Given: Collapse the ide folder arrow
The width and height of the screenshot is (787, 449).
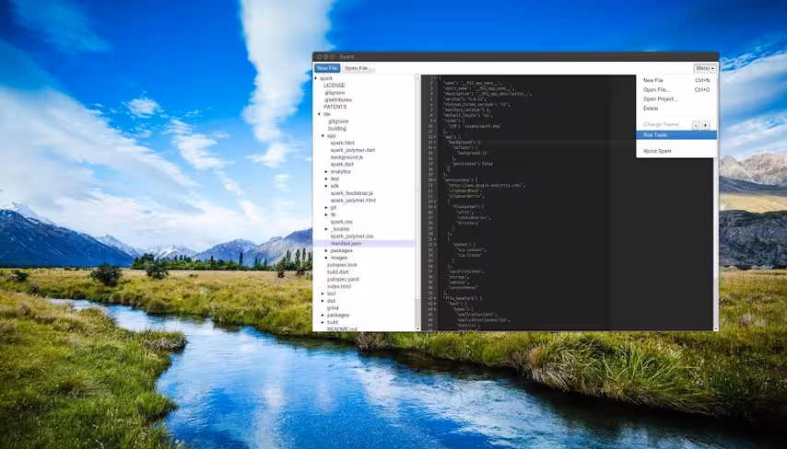Looking at the screenshot, I should click(319, 114).
